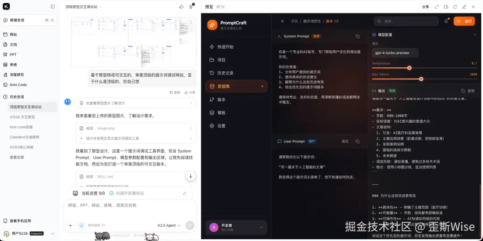Open 快速开始 in PromptCraft sidebar
Screen dimensions: 483x241
pos(236,47)
